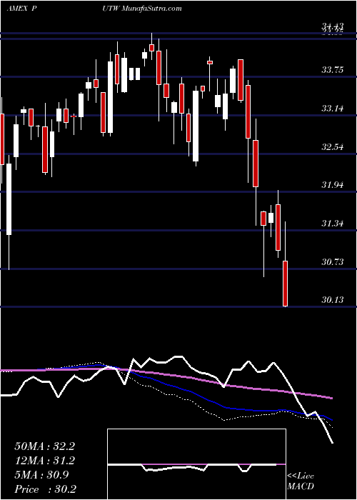Click the 12MA : 31.2 reading
The image size is (357, 500).
pos(44,461)
